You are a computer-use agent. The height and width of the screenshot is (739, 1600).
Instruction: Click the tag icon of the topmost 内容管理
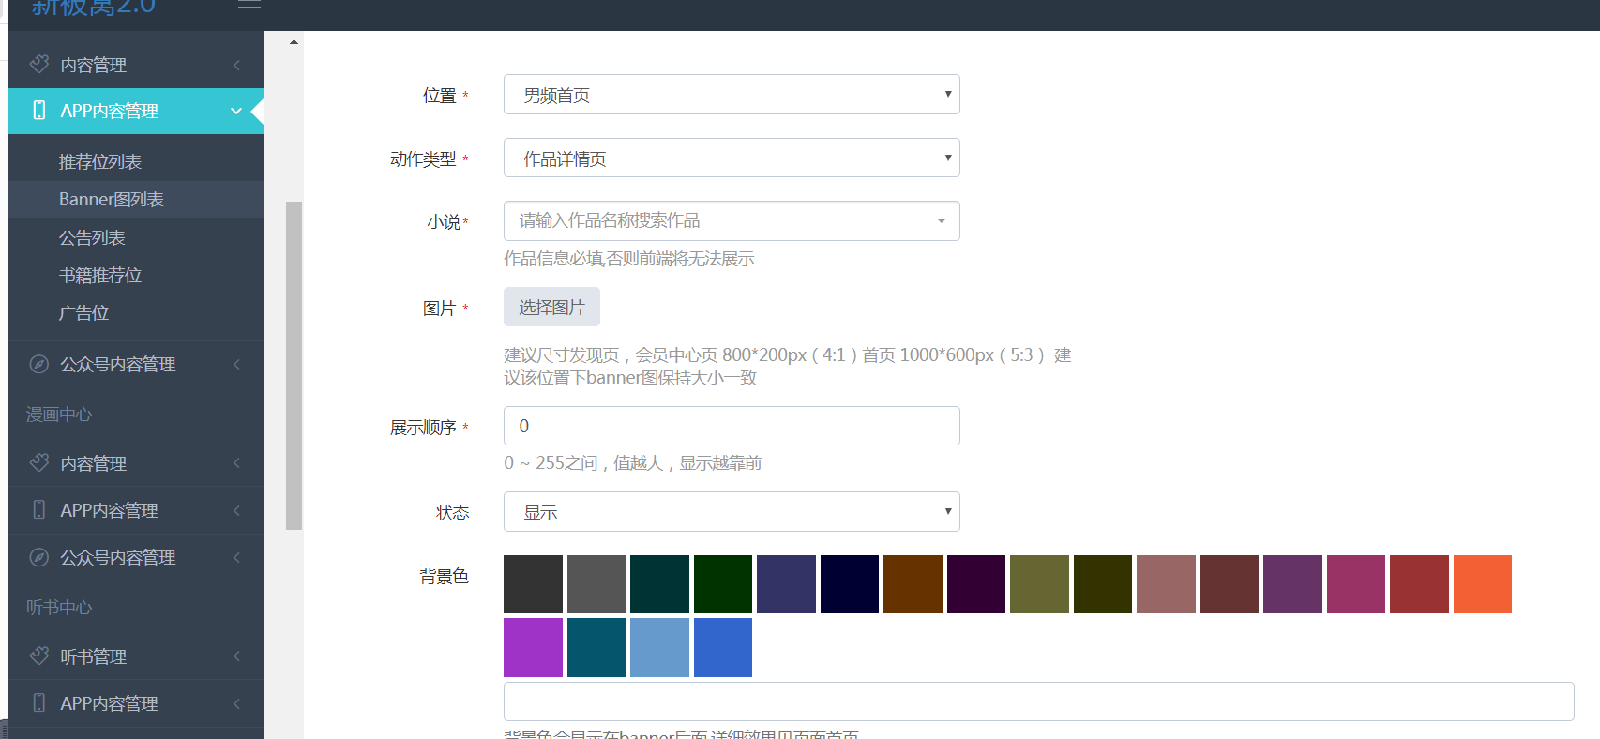click(x=38, y=64)
